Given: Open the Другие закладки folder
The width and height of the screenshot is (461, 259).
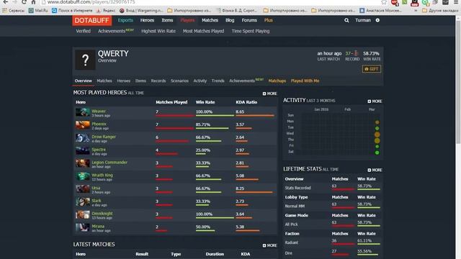Looking at the screenshot, I should (x=440, y=11).
